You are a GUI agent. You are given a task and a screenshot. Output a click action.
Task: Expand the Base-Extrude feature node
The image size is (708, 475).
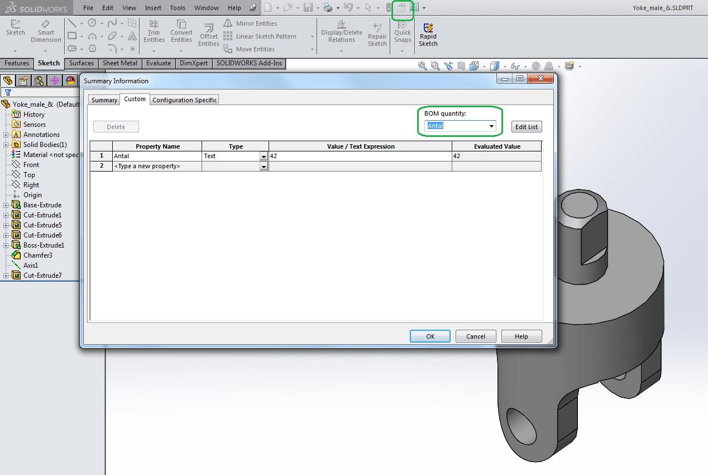[x=6, y=205]
